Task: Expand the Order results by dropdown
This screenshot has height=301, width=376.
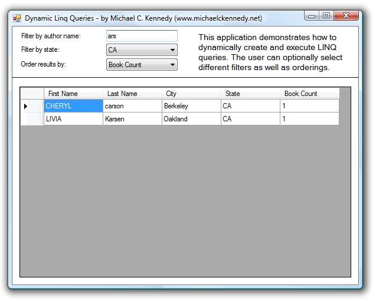Action: click(172, 65)
